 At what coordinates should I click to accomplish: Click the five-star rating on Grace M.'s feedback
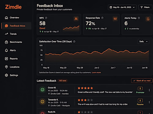coord(85,88)
